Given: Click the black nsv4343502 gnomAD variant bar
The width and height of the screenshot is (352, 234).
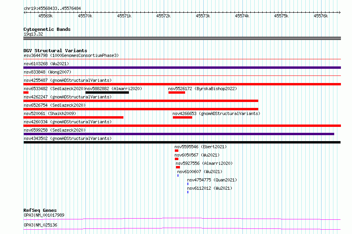Looking at the screenshot, I should coord(182,142).
